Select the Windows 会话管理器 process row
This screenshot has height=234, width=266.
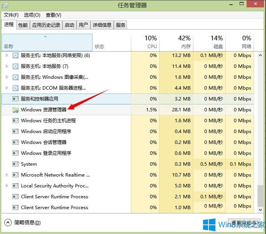pyautogui.click(x=43, y=142)
